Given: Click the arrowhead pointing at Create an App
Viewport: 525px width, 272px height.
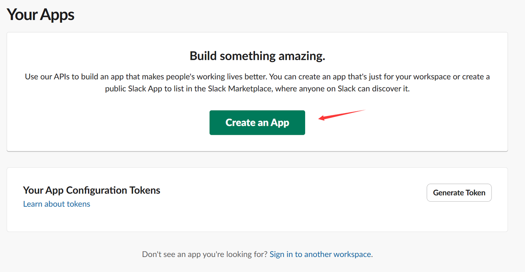Looking at the screenshot, I should [x=322, y=117].
